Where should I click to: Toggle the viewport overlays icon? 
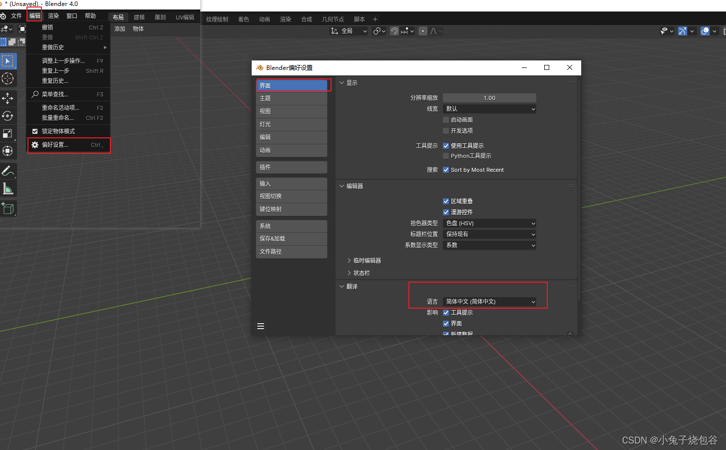[x=705, y=31]
